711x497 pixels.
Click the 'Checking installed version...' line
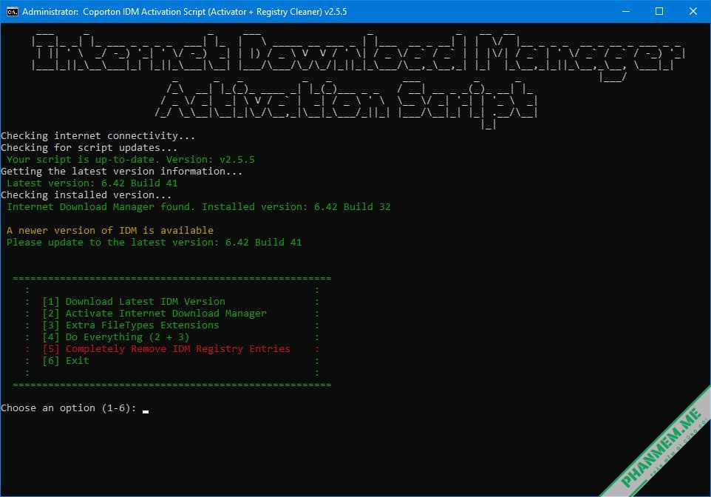(x=86, y=195)
